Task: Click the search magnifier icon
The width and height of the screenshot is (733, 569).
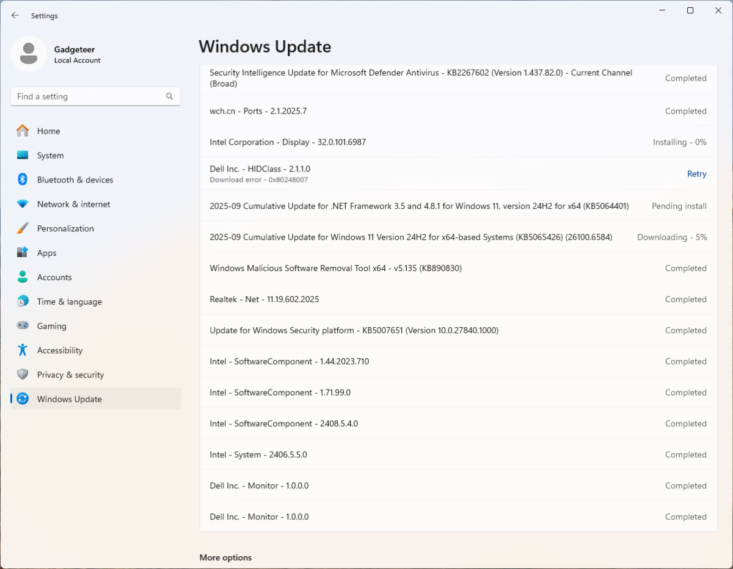Action: coord(169,96)
